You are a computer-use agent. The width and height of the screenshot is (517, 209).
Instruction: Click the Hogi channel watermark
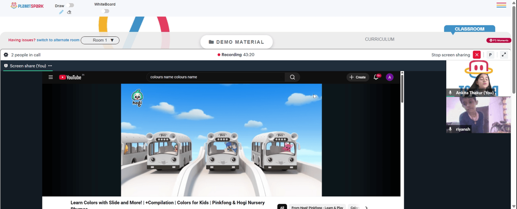point(137,99)
